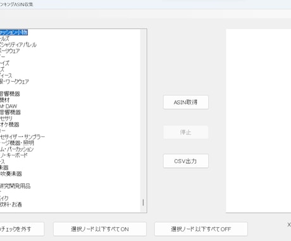Viewport: 291px width, 241px height.
Task: Click 選択ノード以下すべてOFF button
Action: click(201, 229)
